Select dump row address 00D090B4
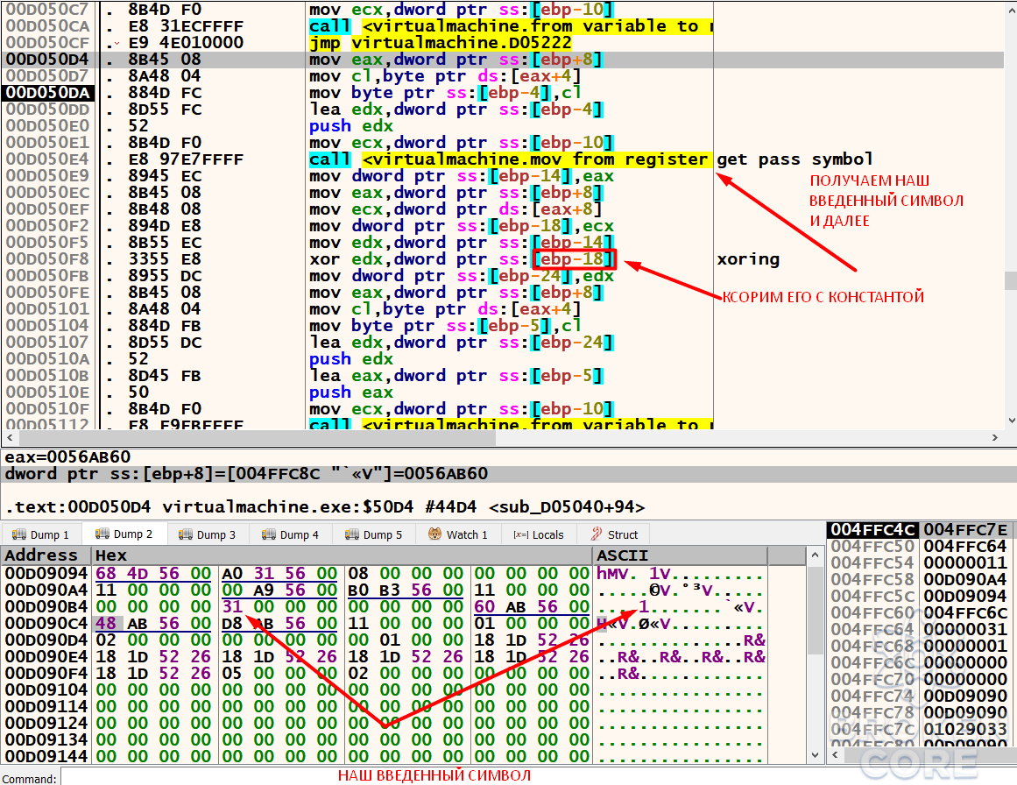The width and height of the screenshot is (1017, 785). click(x=46, y=606)
